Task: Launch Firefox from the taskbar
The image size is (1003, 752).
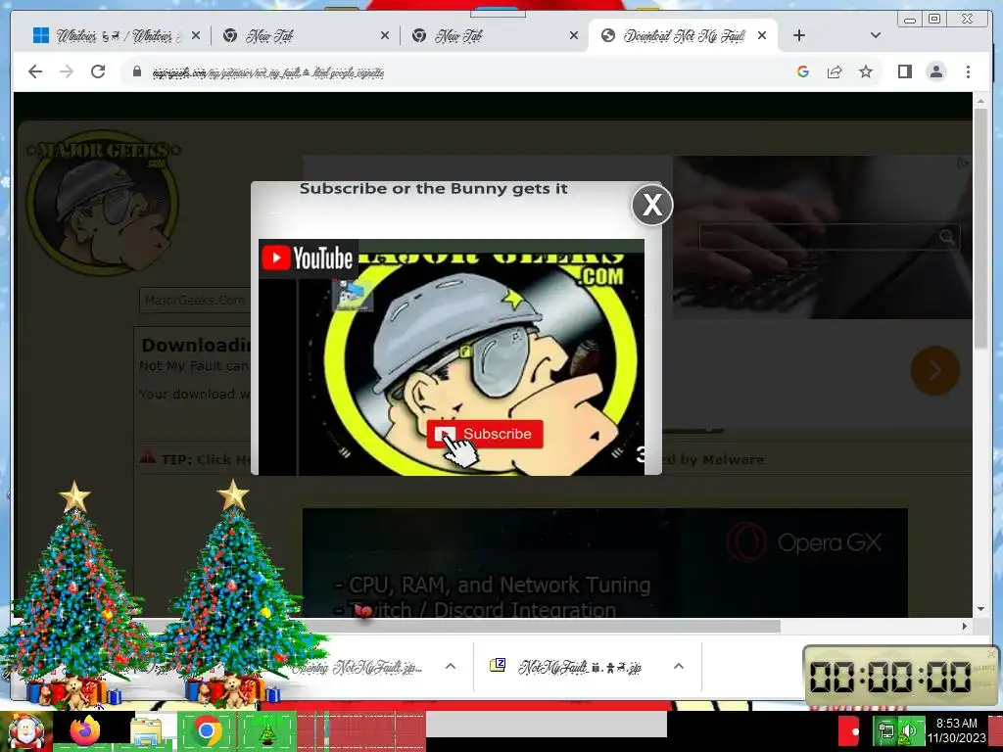Action: click(85, 730)
